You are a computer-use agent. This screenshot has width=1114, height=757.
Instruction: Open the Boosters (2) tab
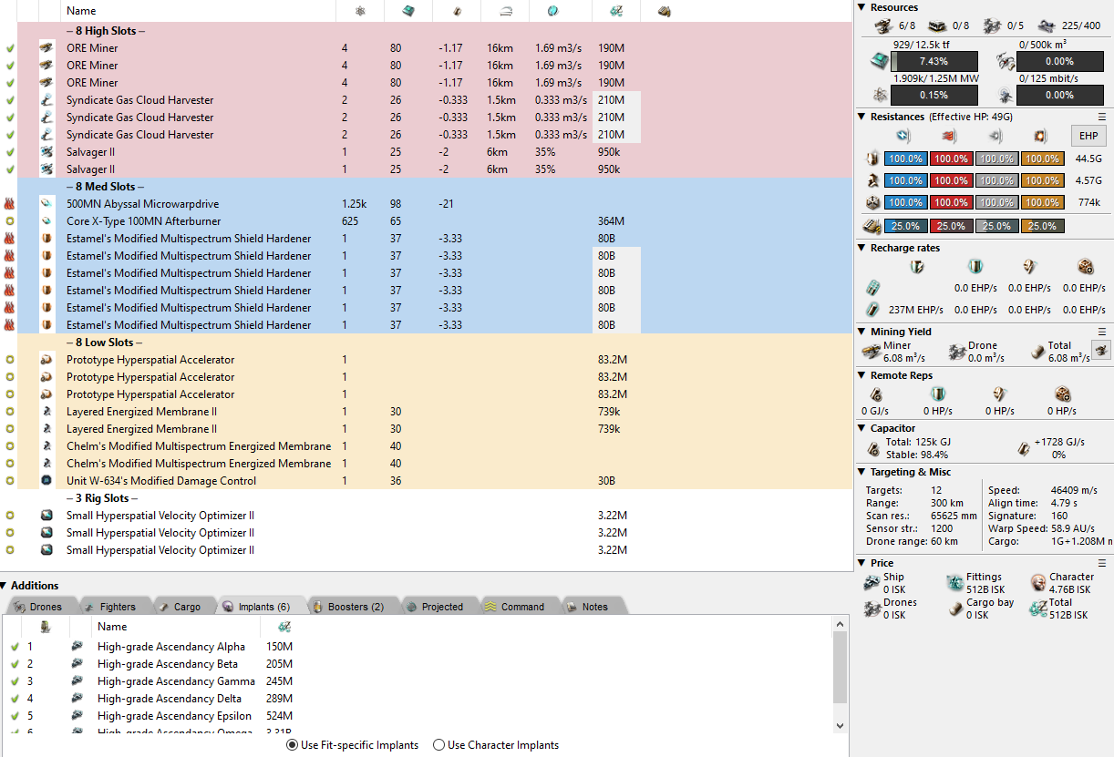[x=348, y=607]
